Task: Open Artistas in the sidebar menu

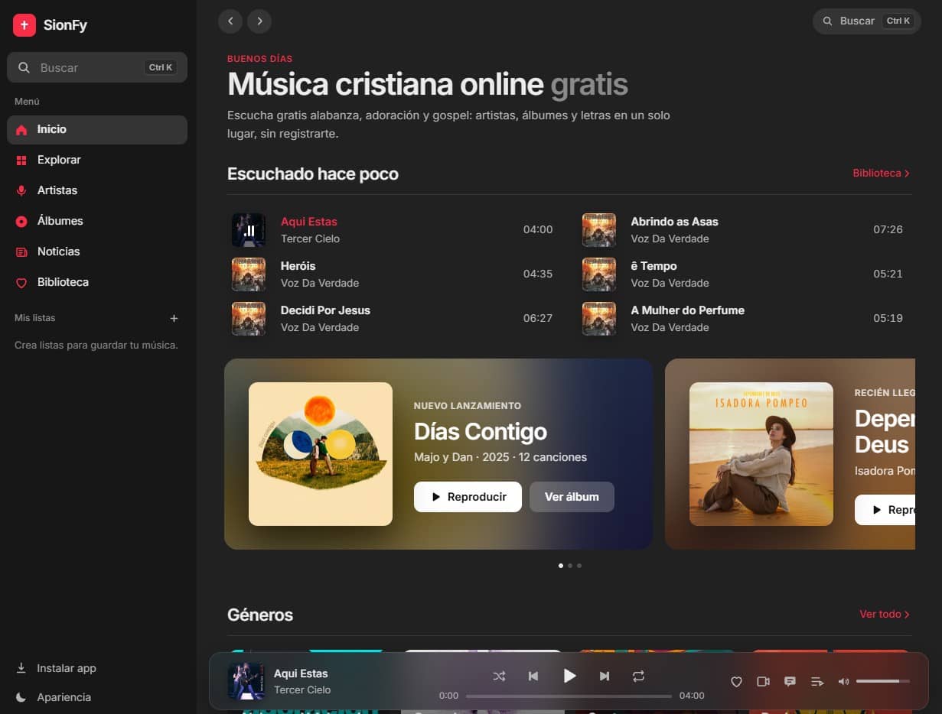Action: [x=97, y=191]
